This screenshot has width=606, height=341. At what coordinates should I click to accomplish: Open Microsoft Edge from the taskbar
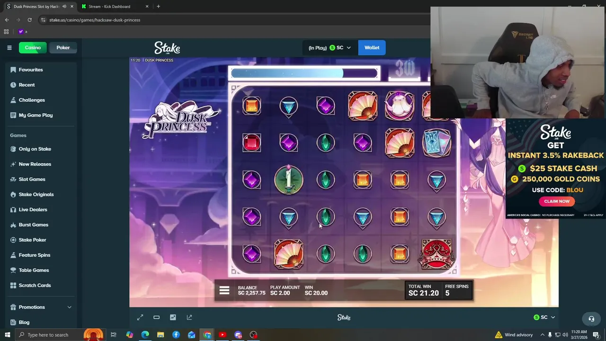tap(145, 335)
